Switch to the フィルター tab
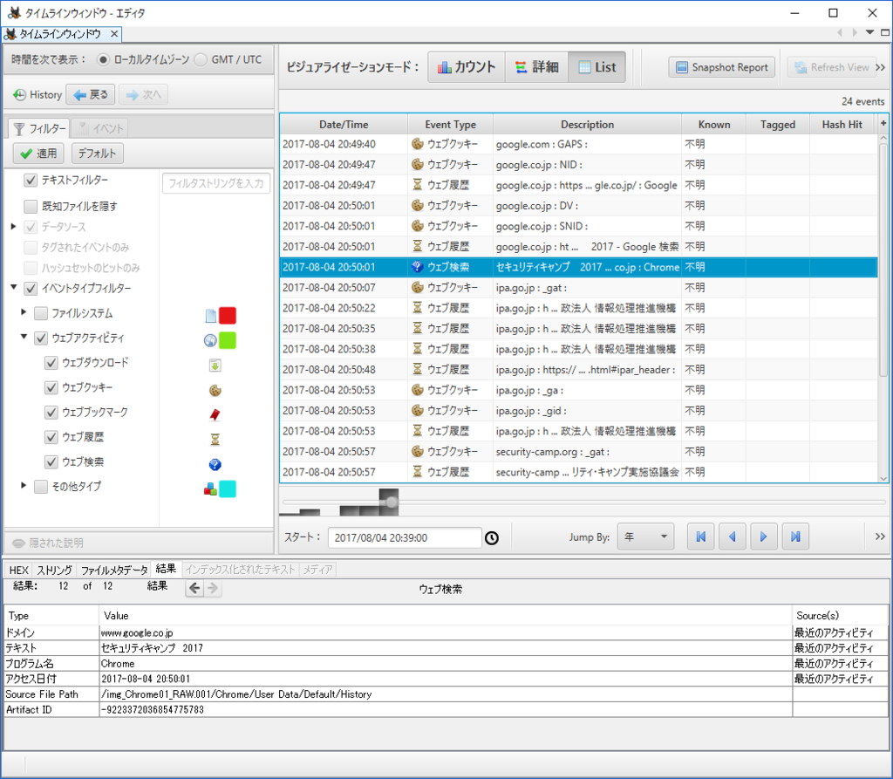The image size is (893, 779). [39, 128]
